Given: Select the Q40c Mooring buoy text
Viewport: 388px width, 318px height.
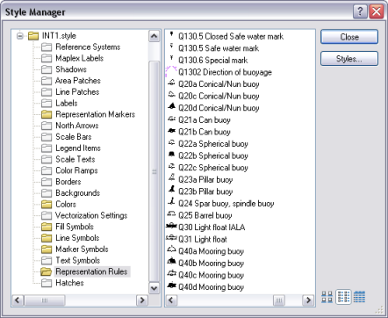Looking at the screenshot, I should pyautogui.click(x=211, y=275).
